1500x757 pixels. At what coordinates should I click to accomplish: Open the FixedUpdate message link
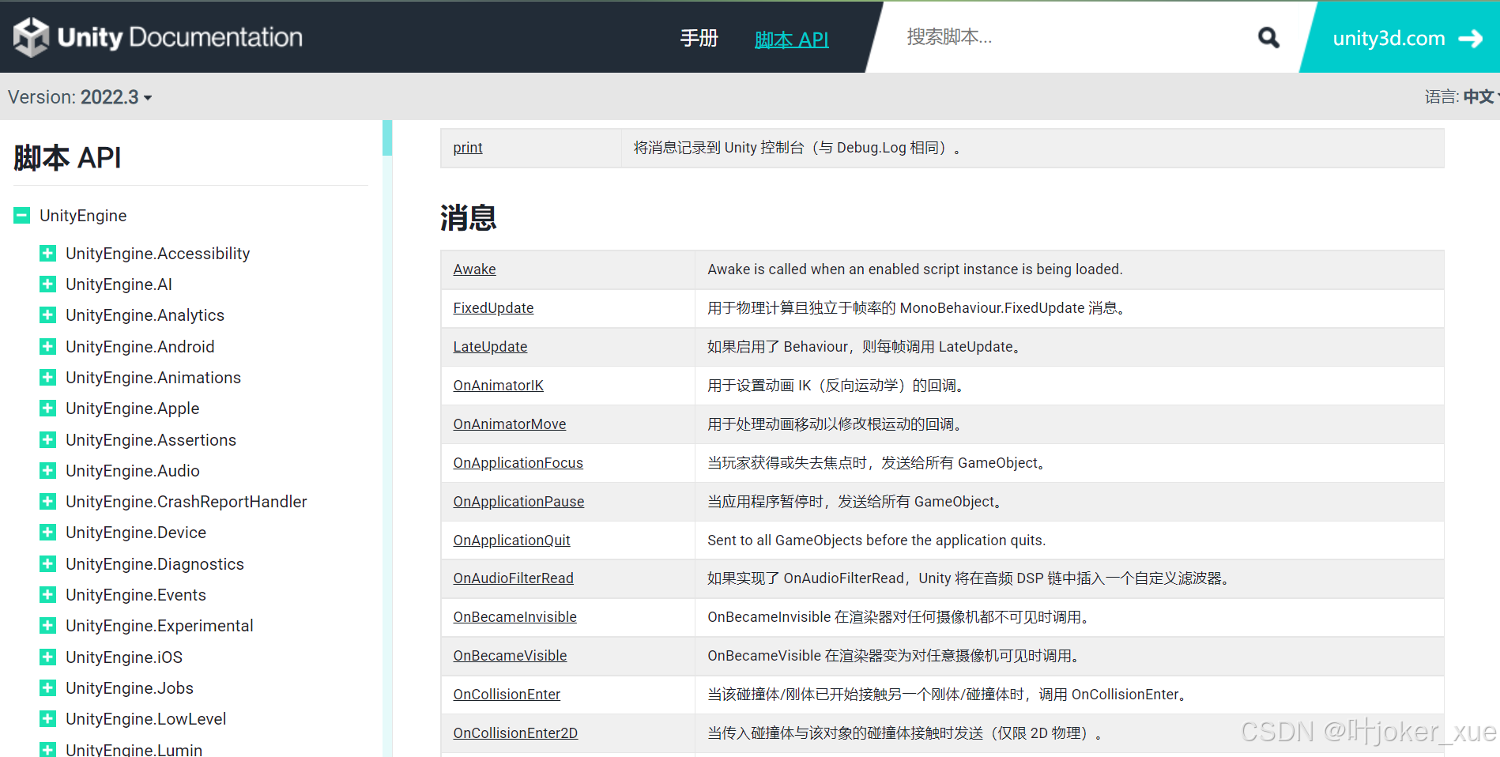tap(493, 307)
